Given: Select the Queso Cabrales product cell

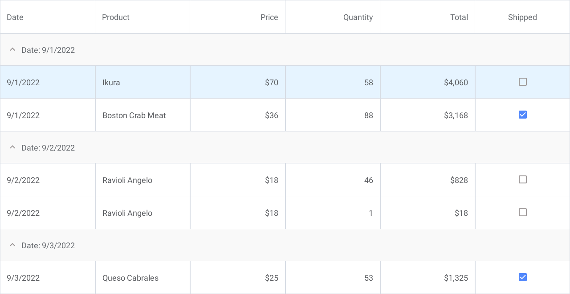Looking at the screenshot, I should coord(130,278).
